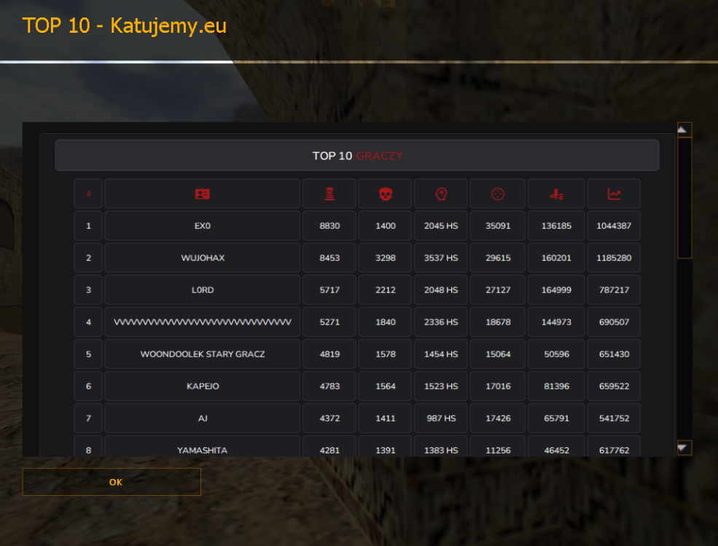Click the rank # column header

coord(88,194)
